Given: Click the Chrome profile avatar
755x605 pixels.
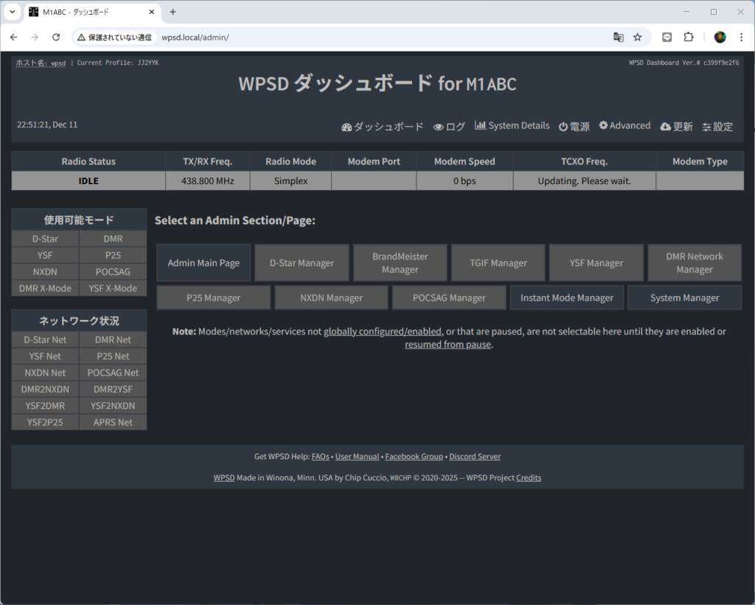Looking at the screenshot, I should pyautogui.click(x=720, y=37).
